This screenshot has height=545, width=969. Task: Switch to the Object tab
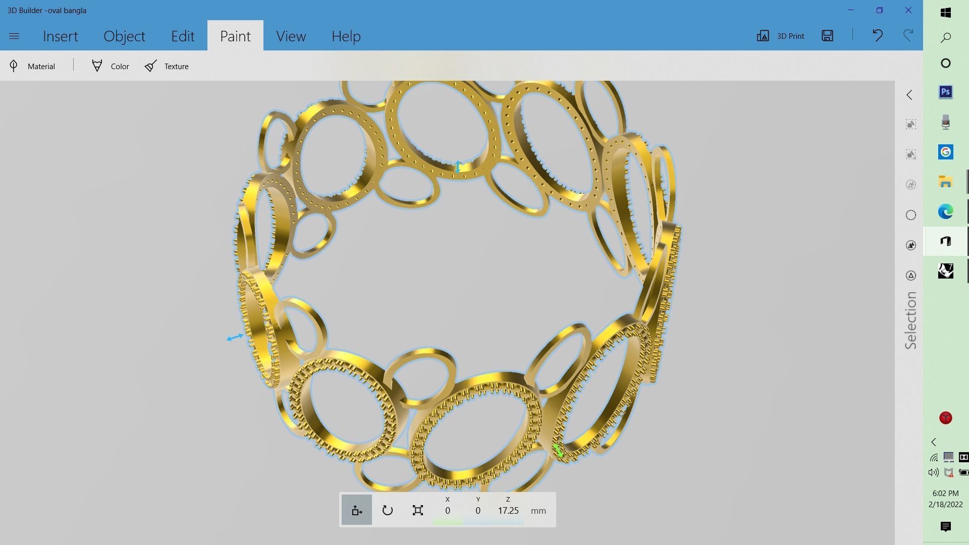(124, 36)
